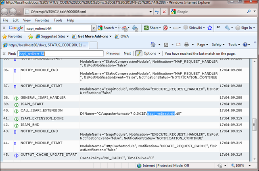Select the localhost:80/docs browser tab
Screen dimensions: 259x171
(45, 45)
